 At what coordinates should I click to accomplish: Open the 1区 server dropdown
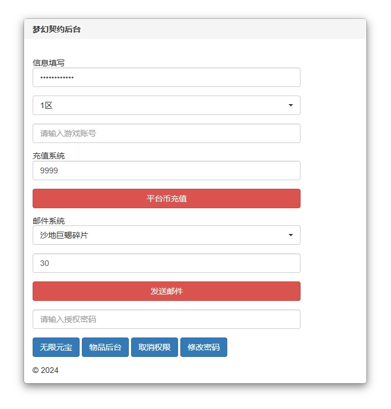tap(166, 105)
